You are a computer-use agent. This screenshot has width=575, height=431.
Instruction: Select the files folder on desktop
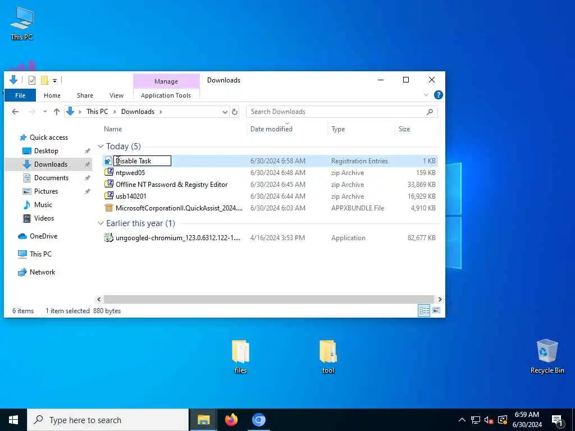point(240,356)
